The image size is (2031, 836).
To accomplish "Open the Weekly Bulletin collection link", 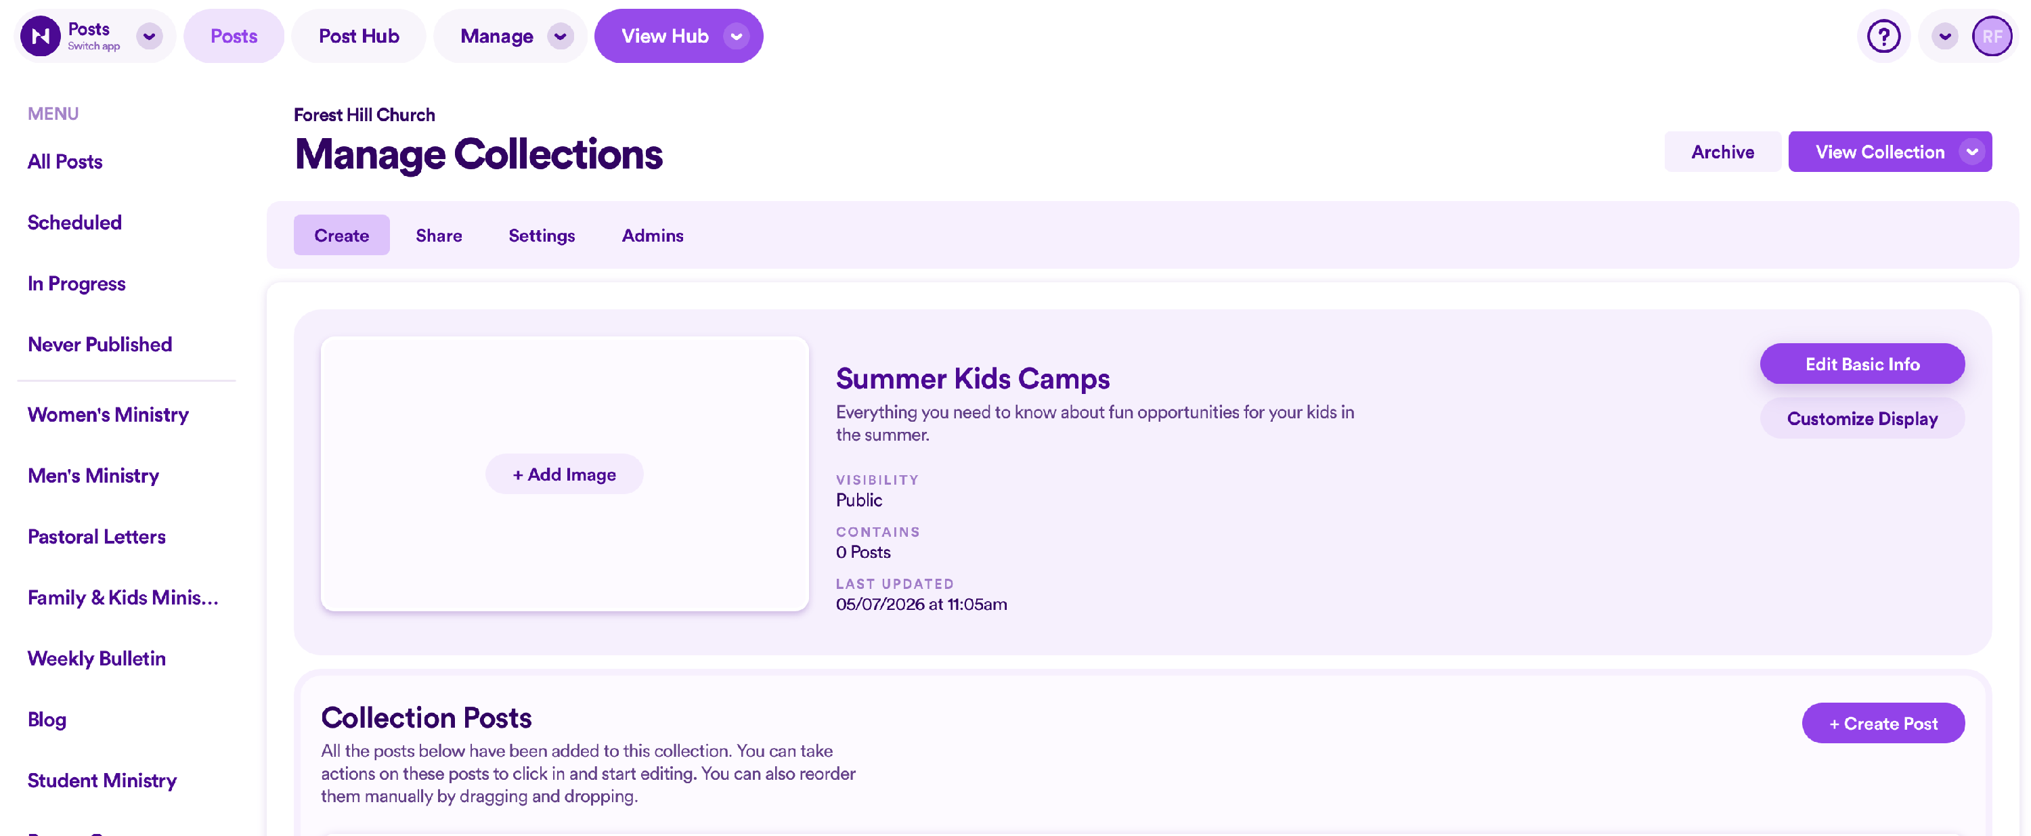I will 97,659.
